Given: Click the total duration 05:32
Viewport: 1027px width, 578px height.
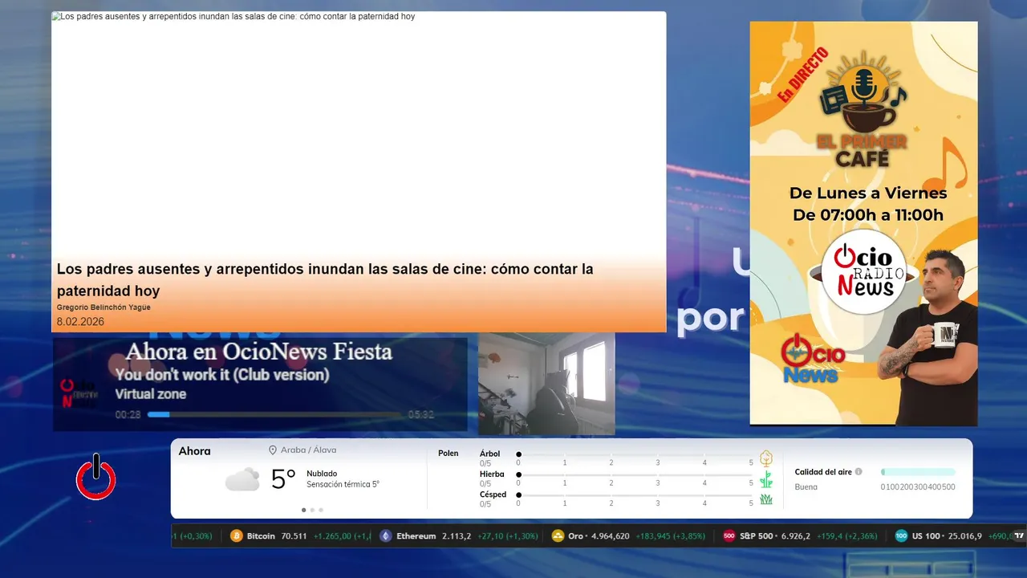Looking at the screenshot, I should tap(420, 415).
